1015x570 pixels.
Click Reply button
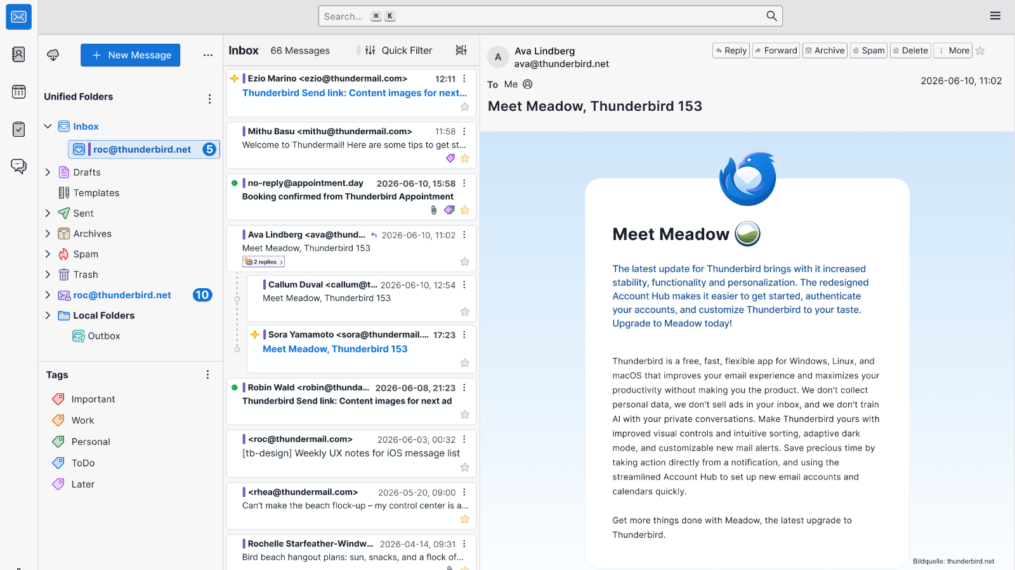[x=731, y=51]
